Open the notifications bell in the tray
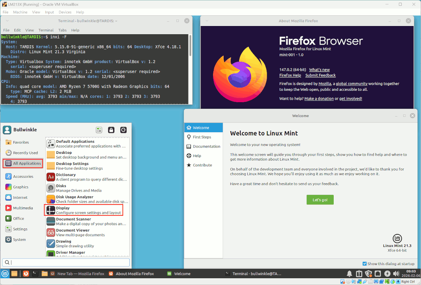The height and width of the screenshot is (285, 421). click(x=349, y=274)
